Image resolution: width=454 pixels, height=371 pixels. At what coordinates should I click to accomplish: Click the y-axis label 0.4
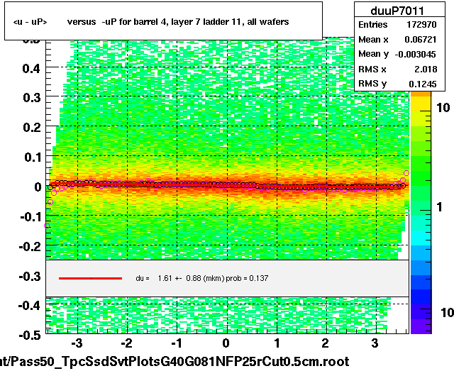31,69
